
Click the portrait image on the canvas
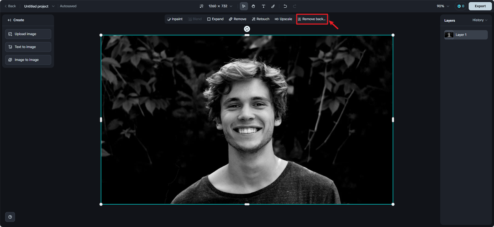click(247, 119)
